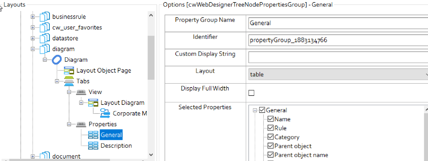The width and height of the screenshot is (428, 161).
Task: Click the Layout Diagram node icon
Action: coord(93,103)
